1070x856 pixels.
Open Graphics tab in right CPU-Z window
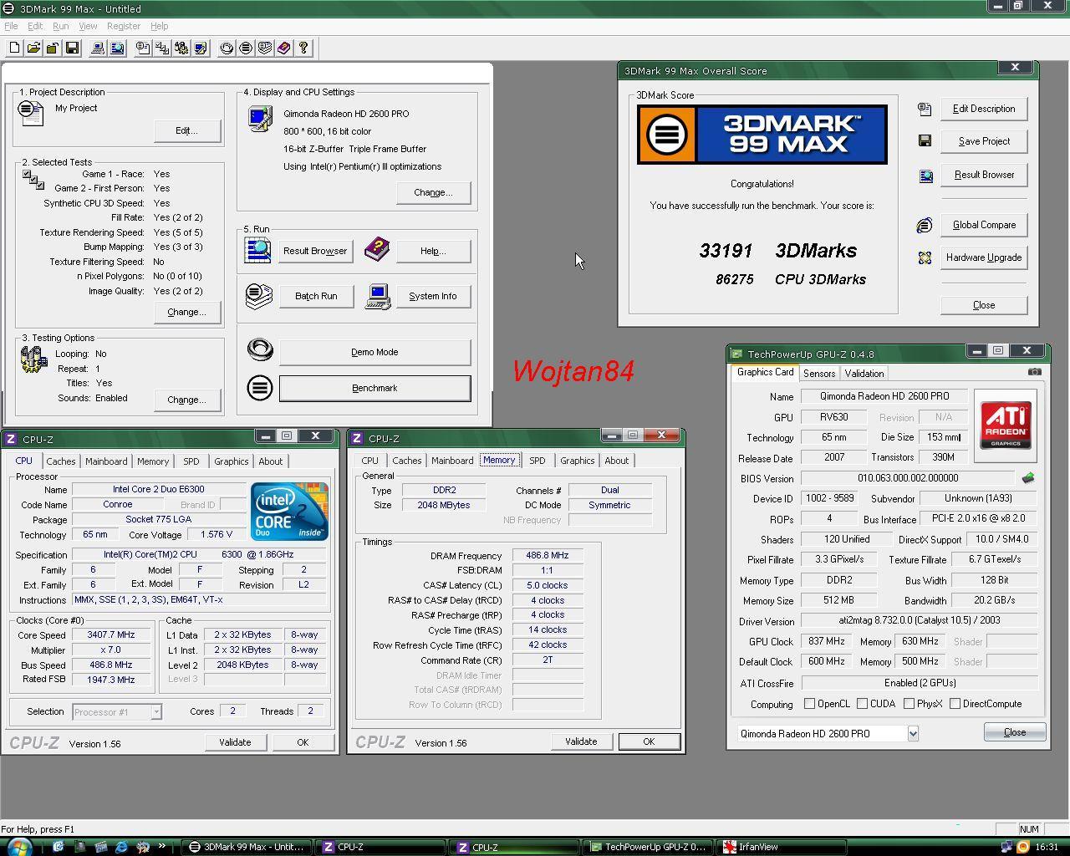coord(577,461)
